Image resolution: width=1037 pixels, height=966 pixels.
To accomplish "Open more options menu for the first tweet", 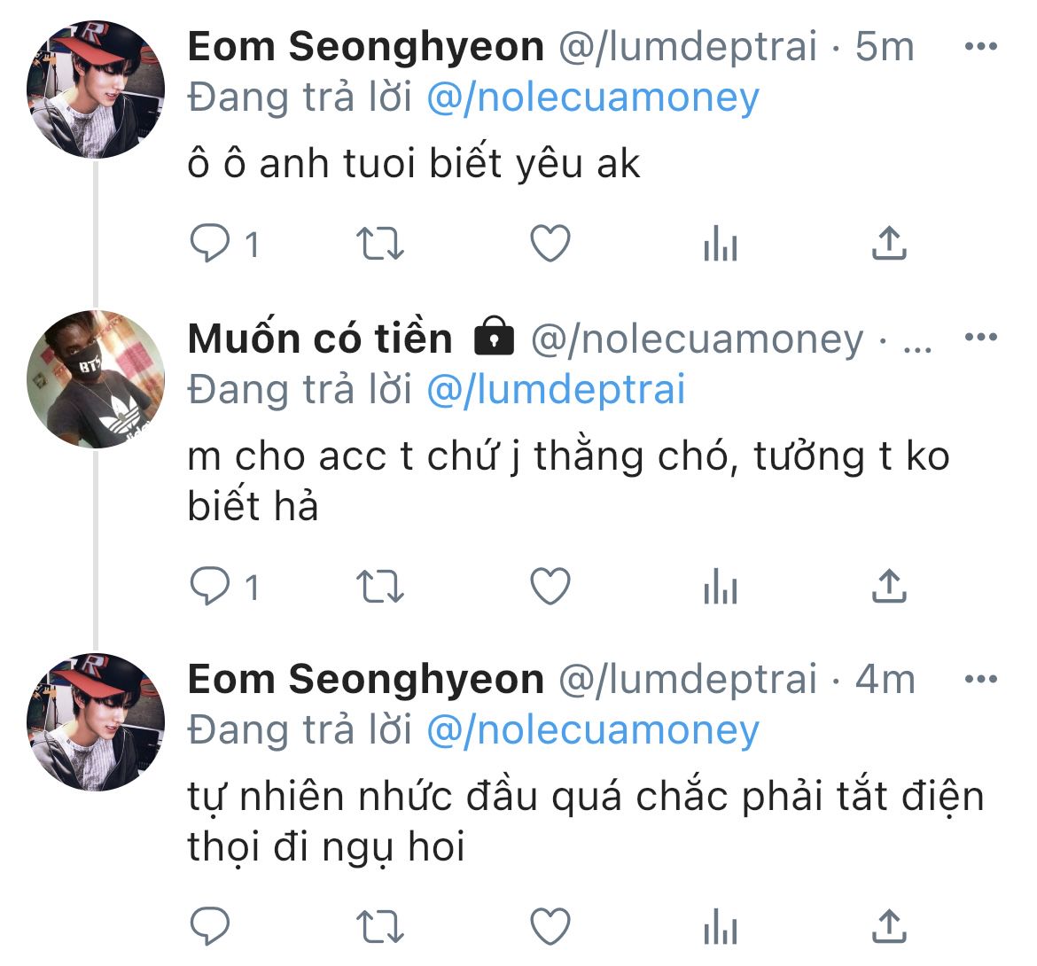I will point(980,47).
